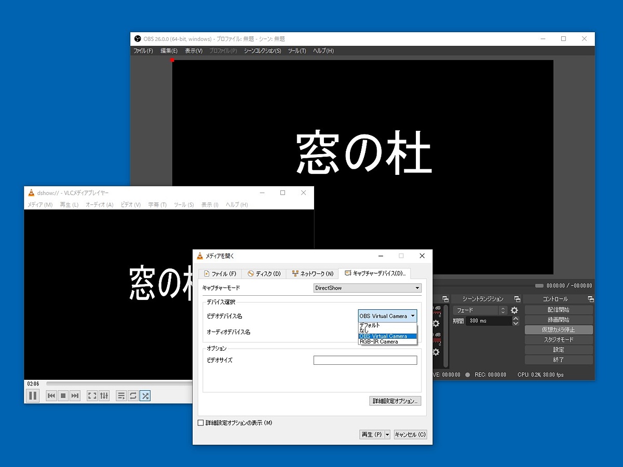Open VLC 字幕(T) menu
The image size is (623, 467).
click(x=157, y=205)
